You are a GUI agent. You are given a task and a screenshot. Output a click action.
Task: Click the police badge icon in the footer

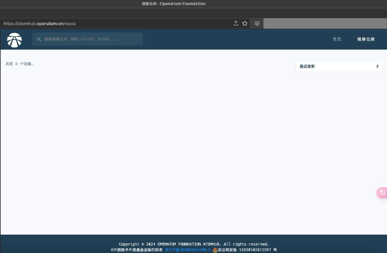[x=215, y=250]
